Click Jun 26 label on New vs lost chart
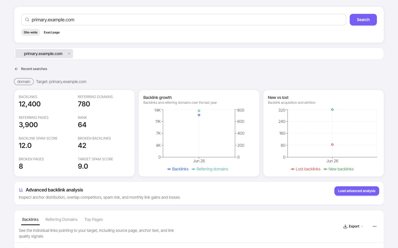The height and width of the screenshot is (248, 398). pos(332,161)
